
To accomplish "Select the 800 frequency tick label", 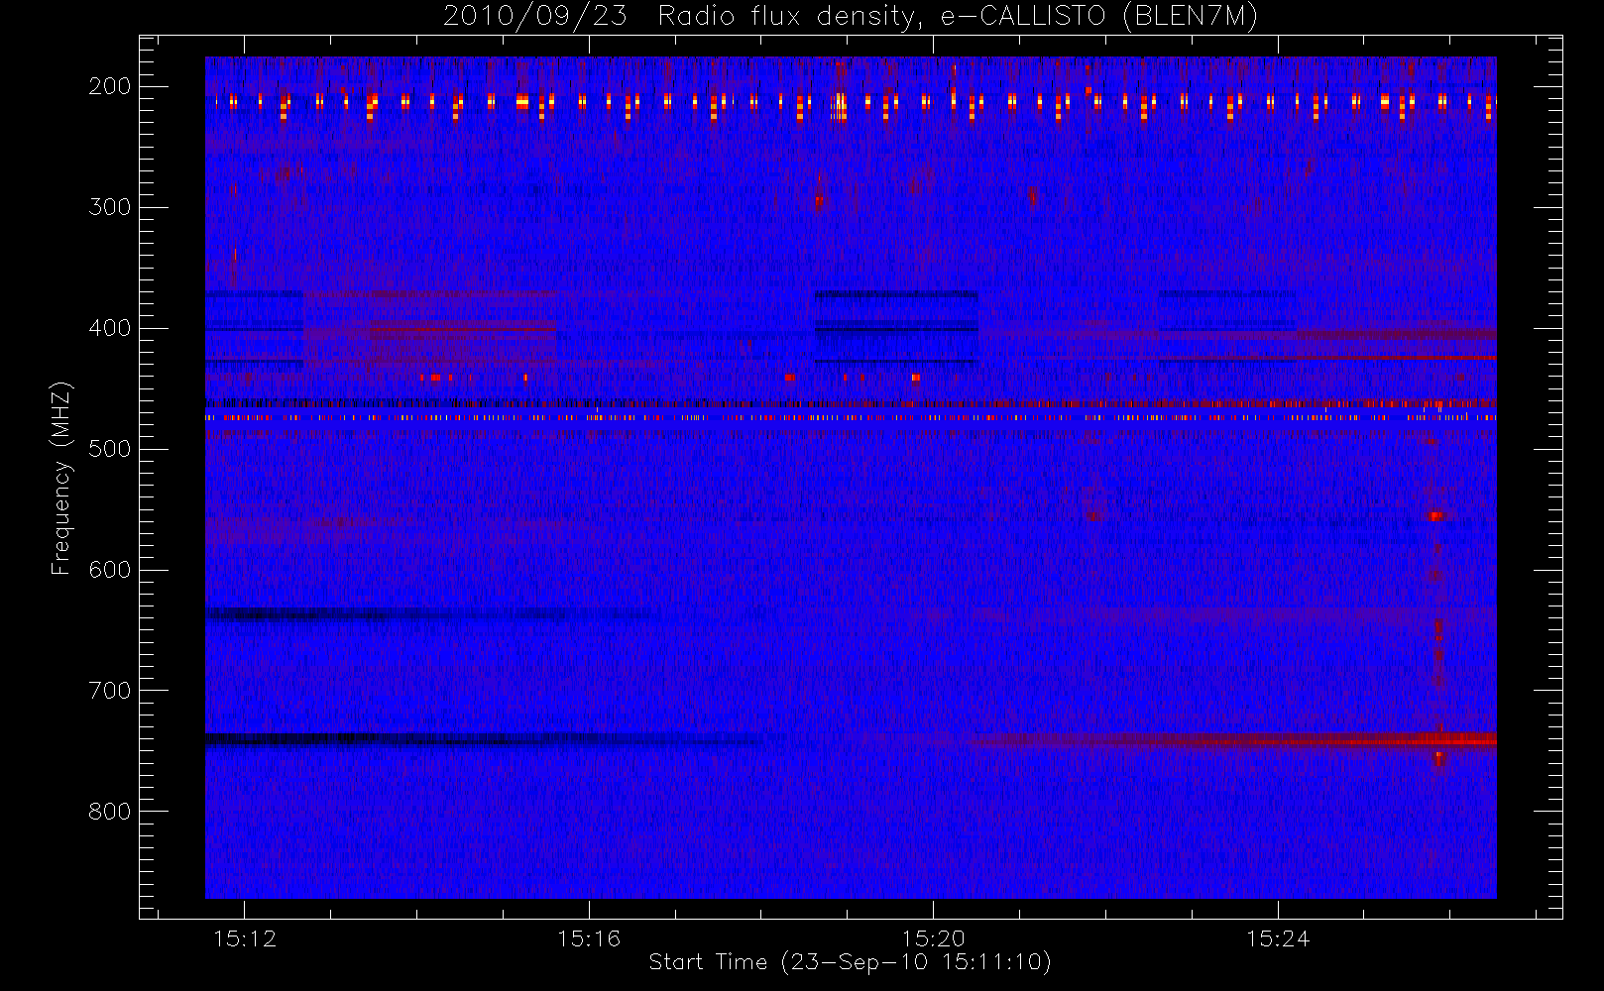I will pos(110,812).
